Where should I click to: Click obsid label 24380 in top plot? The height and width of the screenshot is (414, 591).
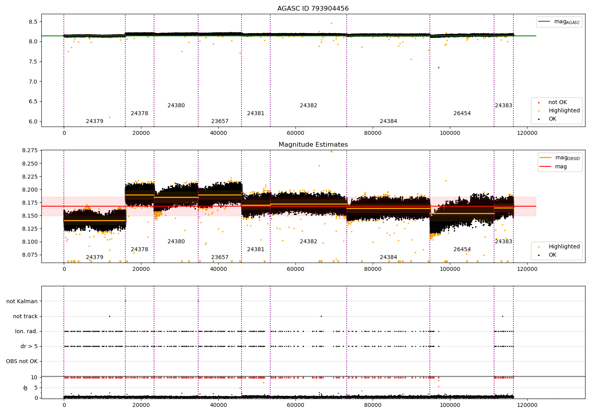[176, 106]
